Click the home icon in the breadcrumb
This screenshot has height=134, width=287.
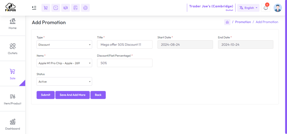[227, 22]
